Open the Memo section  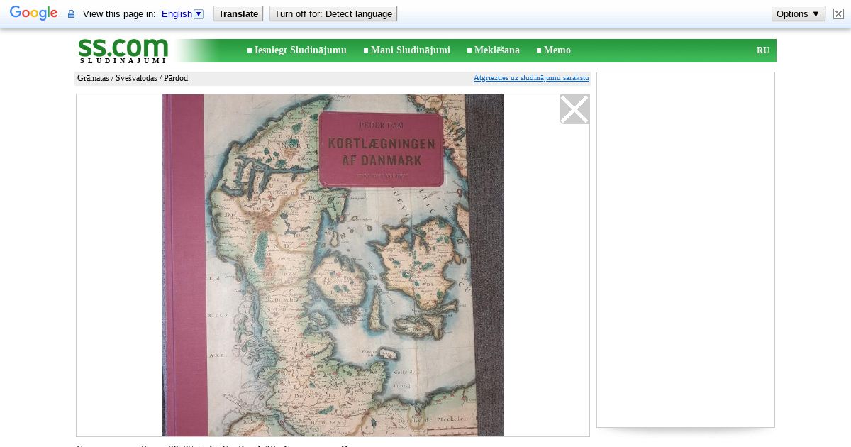pos(557,50)
